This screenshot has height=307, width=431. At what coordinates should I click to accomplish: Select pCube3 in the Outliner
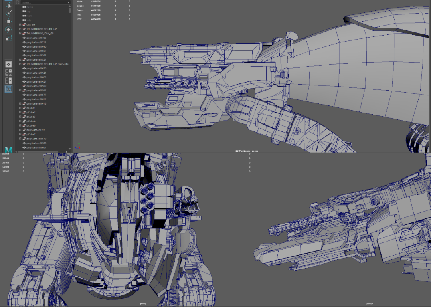31,117
